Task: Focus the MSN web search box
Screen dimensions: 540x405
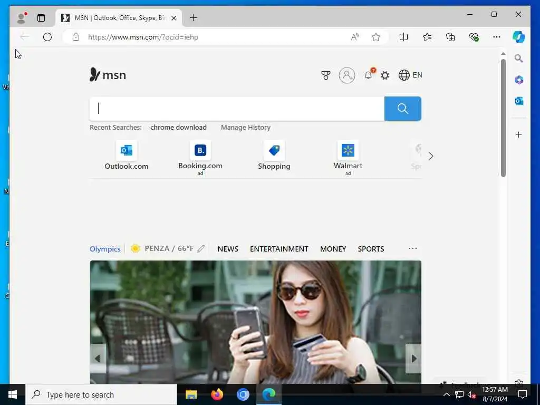Action: pyautogui.click(x=237, y=109)
